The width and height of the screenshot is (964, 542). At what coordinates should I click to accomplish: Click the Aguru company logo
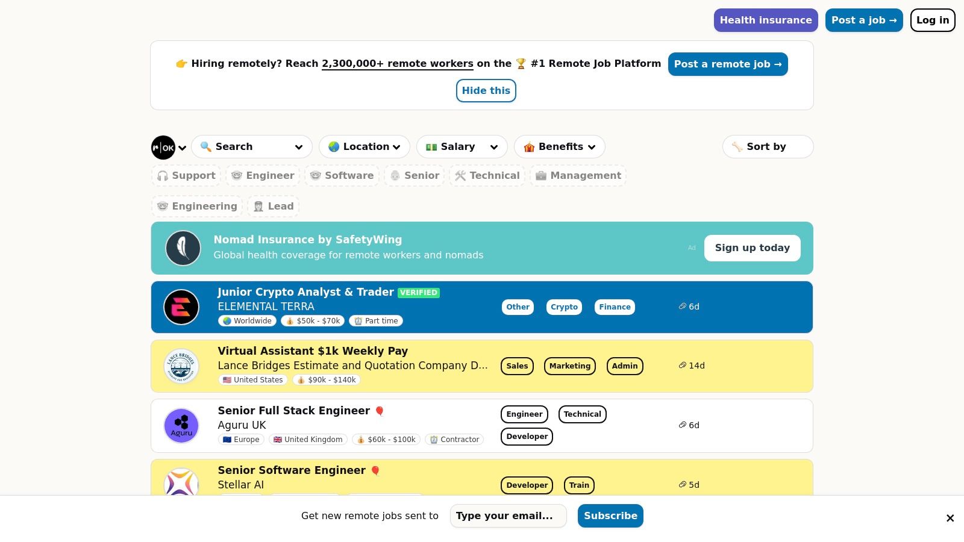tap(181, 426)
